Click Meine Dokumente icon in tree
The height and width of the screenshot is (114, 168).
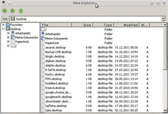pos(13,37)
